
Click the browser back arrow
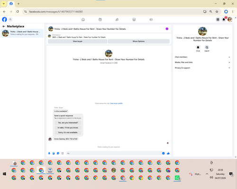click(4, 12)
